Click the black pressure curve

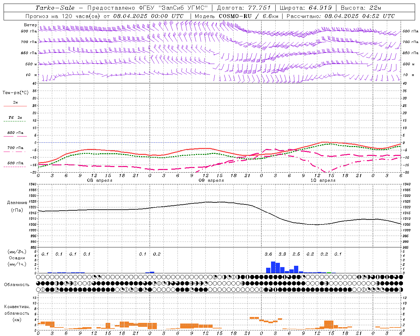[x=220, y=202]
